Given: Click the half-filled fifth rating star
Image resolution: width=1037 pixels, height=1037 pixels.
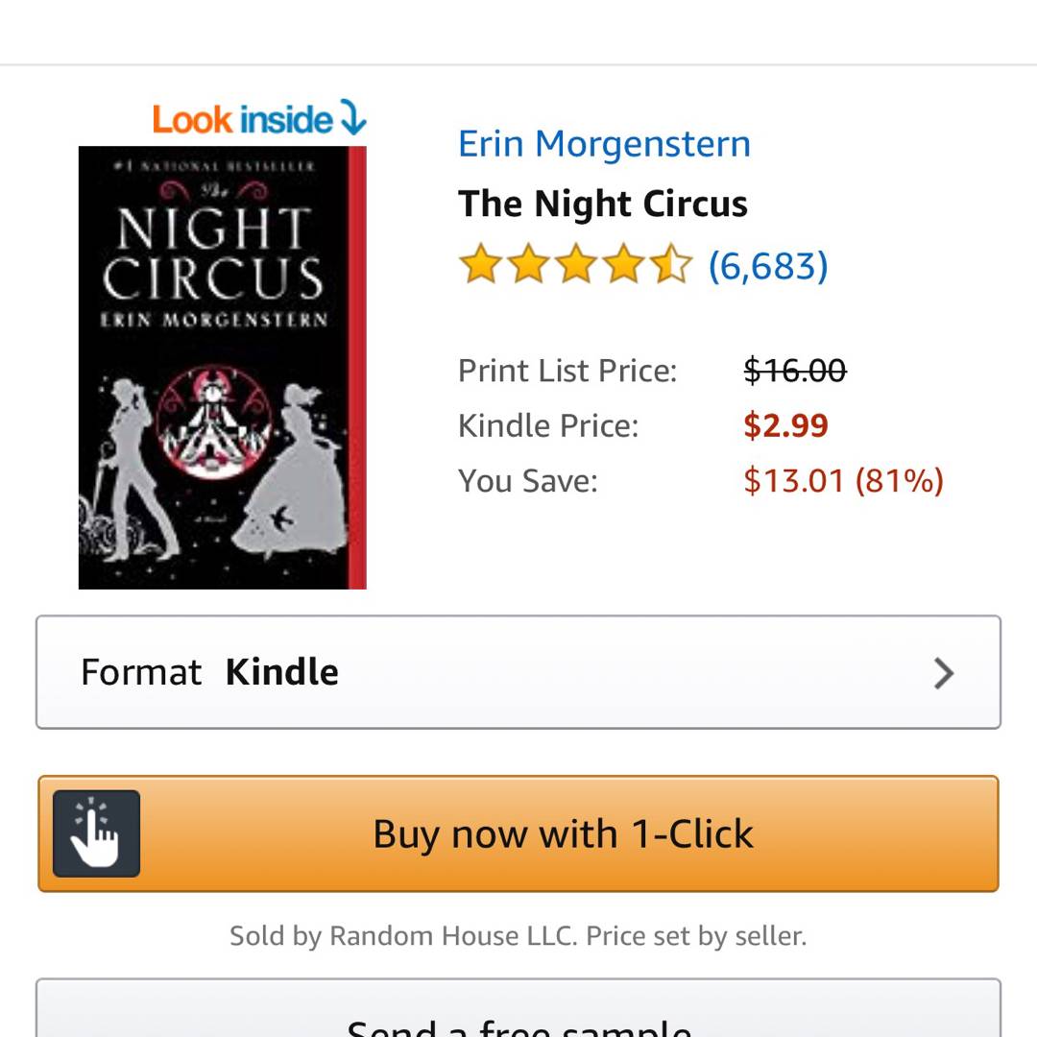Looking at the screenshot, I should (x=671, y=265).
